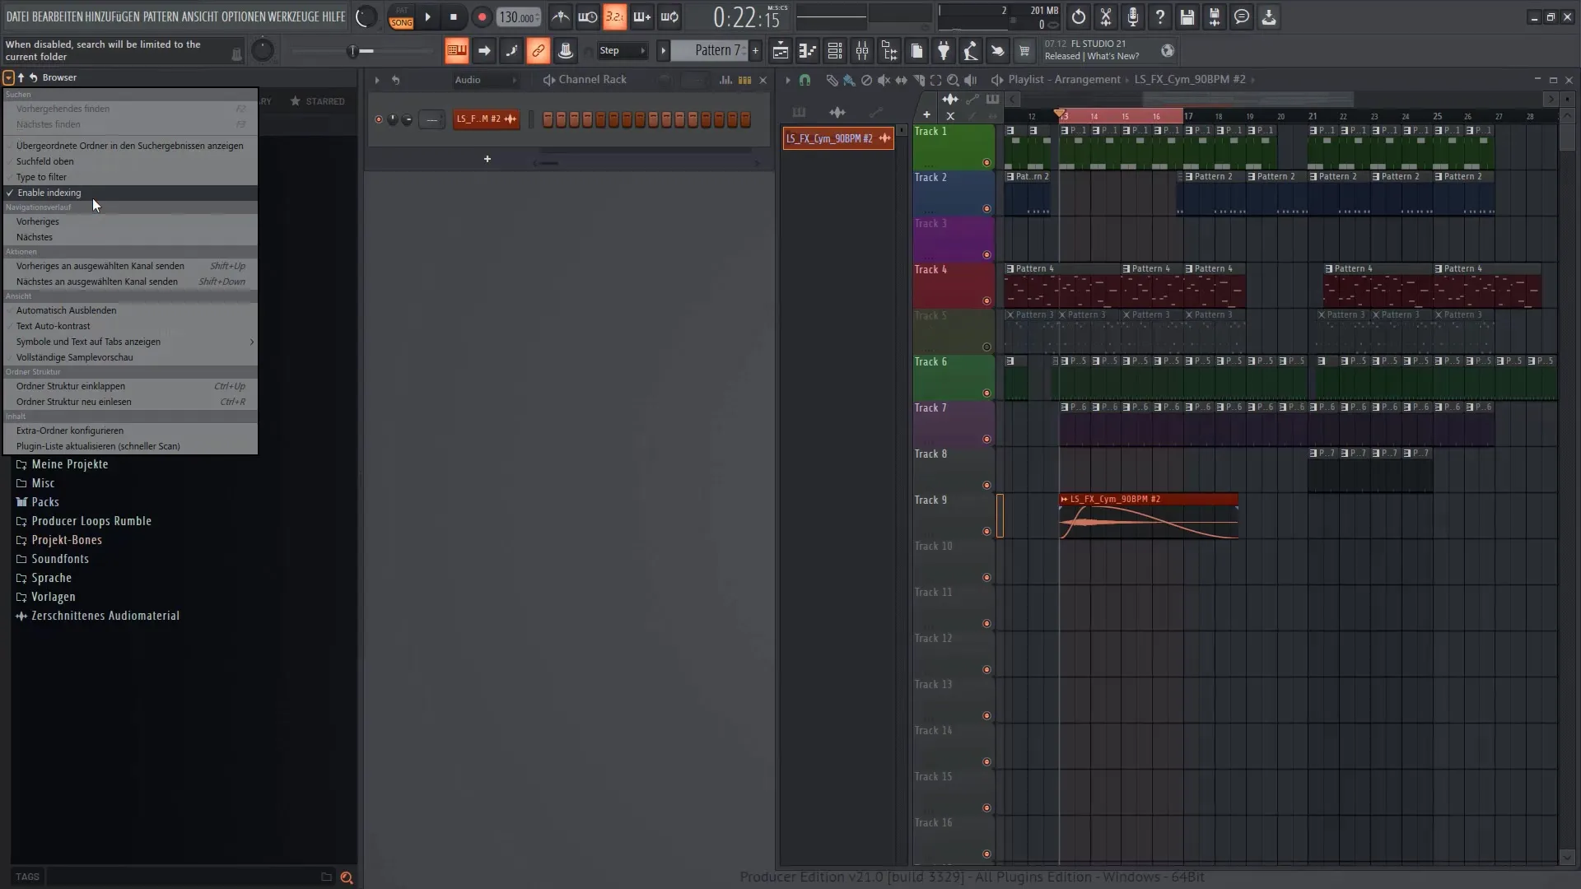Image resolution: width=1581 pixels, height=889 pixels.
Task: Select Ordner Struktur neu einlesen option
Action: pos(74,402)
